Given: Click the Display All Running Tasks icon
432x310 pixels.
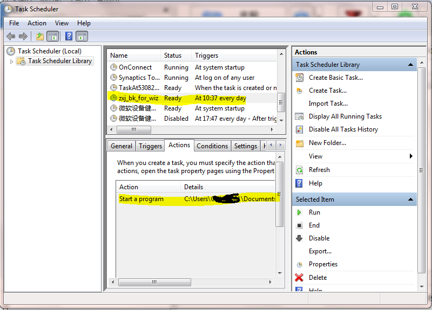Looking at the screenshot, I should point(300,116).
